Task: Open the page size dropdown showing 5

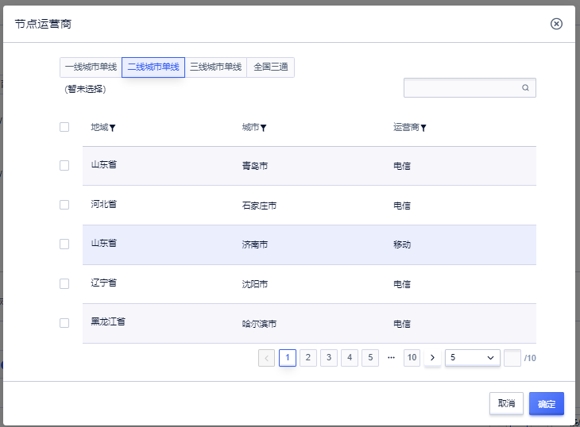Action: 473,358
